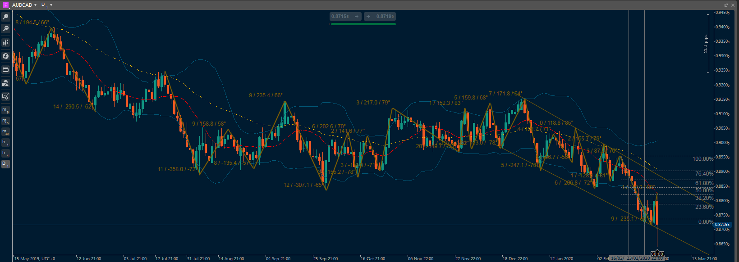Click the '13 Mar 21:00' date label
The width and height of the screenshot is (739, 262).
[704, 259]
